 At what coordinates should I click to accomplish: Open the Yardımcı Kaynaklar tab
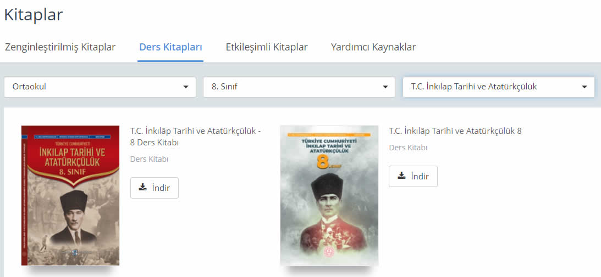[373, 47]
